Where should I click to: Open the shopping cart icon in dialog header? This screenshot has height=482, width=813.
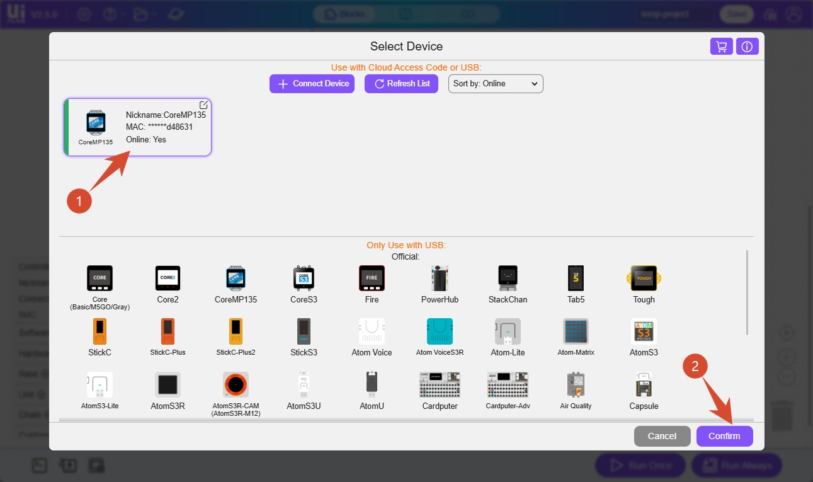pyautogui.click(x=722, y=47)
